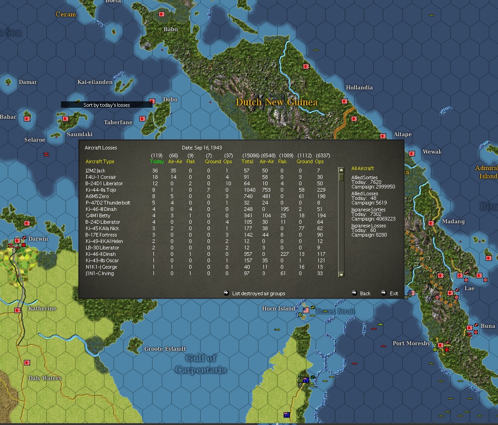The height and width of the screenshot is (425, 498).
Task: Click the scroll down arrow in the losses list
Action: [x=341, y=274]
